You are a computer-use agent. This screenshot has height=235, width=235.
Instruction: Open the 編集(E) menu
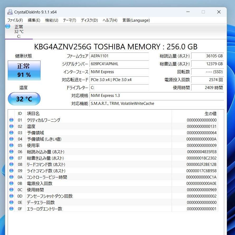(34, 20)
